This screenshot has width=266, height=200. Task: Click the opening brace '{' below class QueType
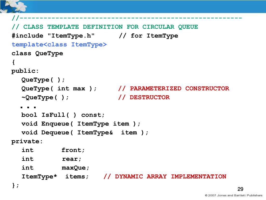pos(14,62)
